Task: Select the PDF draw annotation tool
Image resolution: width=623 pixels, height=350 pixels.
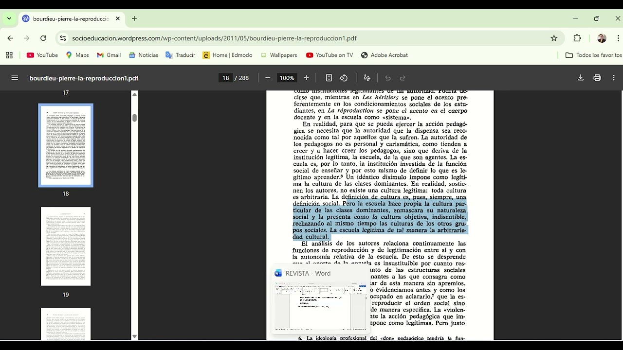Action: tap(367, 78)
